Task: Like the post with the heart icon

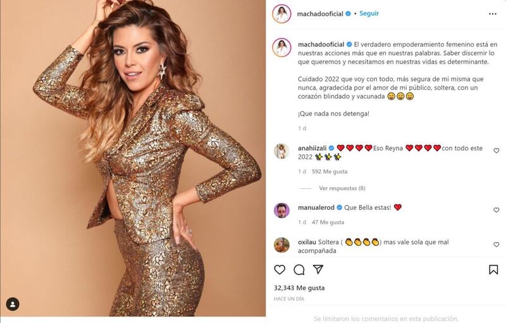Action: click(x=280, y=269)
